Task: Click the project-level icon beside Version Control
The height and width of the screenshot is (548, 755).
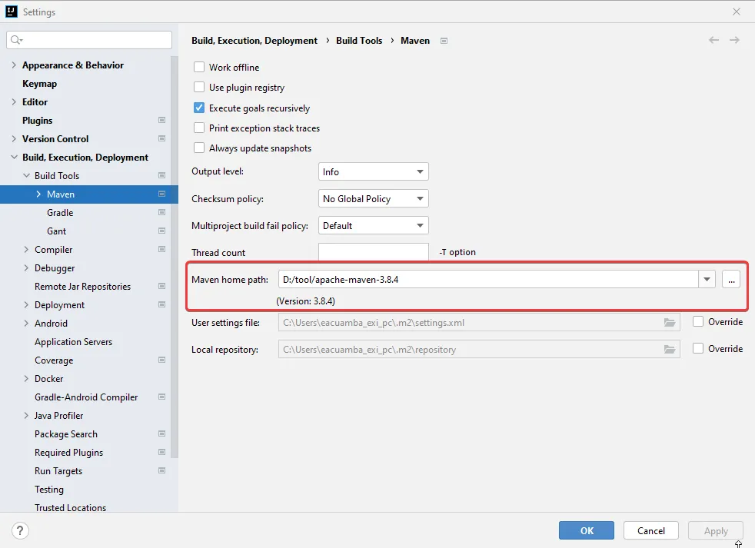Action: 161,138
